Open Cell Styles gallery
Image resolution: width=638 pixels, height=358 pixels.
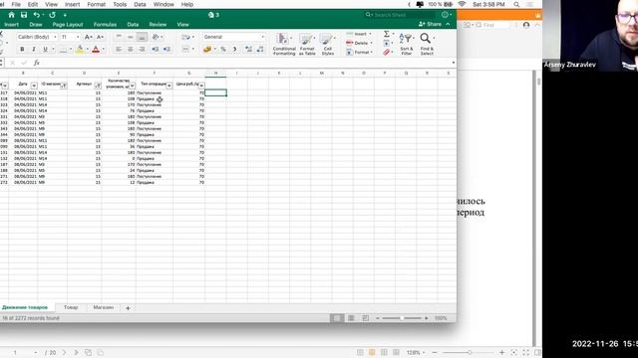tap(328, 44)
